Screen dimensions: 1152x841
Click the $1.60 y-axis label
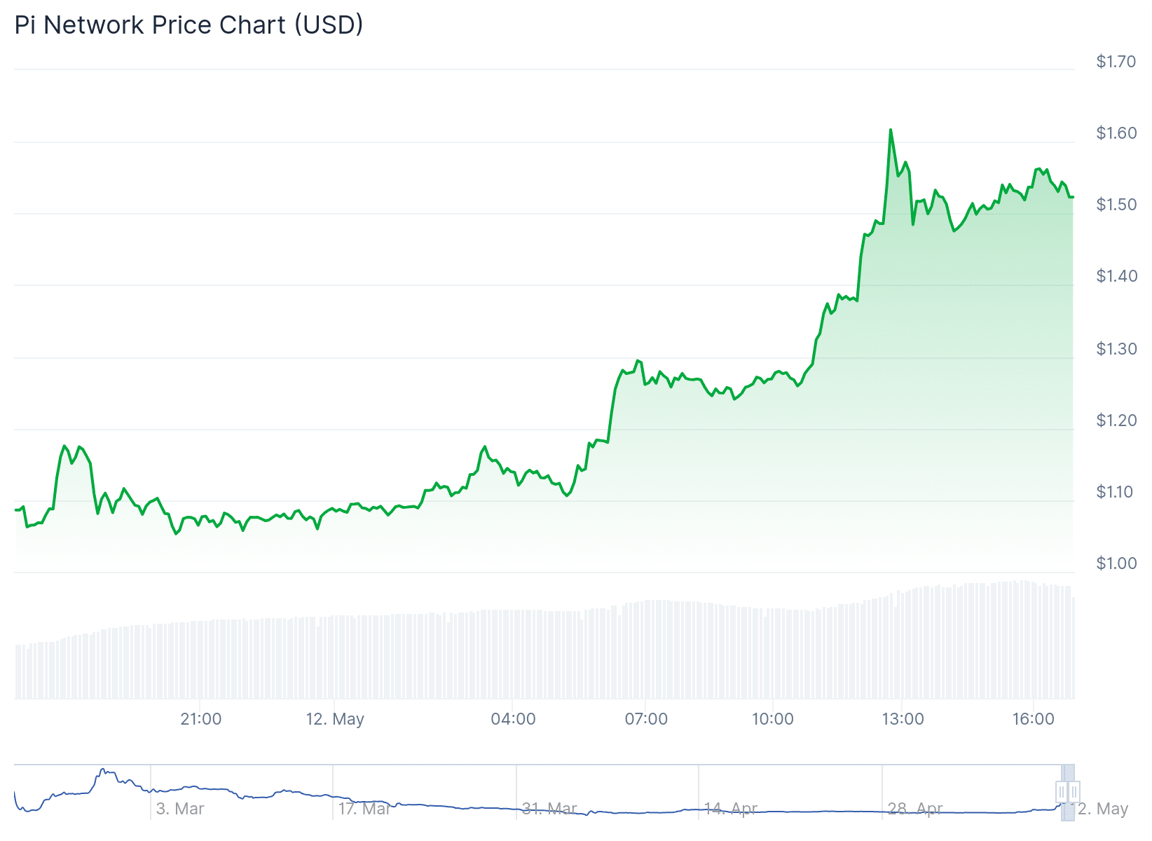(x=1116, y=133)
